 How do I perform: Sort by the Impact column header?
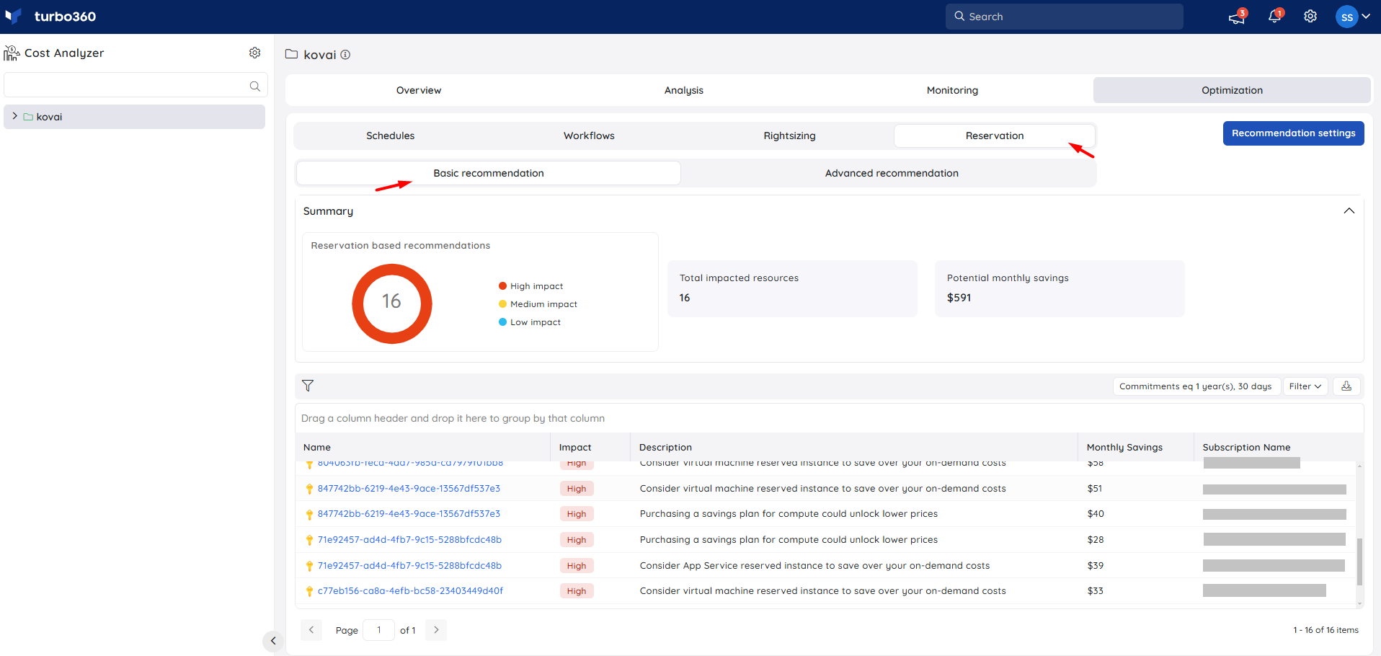[x=574, y=447]
